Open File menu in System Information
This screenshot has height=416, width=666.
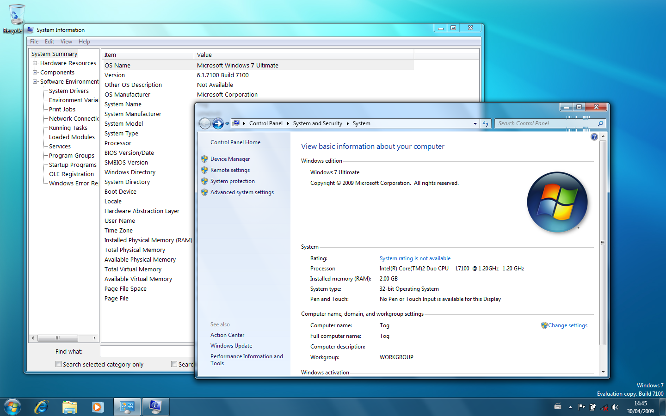tap(34, 42)
